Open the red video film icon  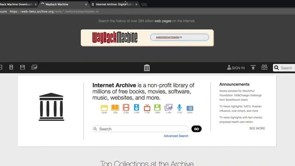pos(126,107)
